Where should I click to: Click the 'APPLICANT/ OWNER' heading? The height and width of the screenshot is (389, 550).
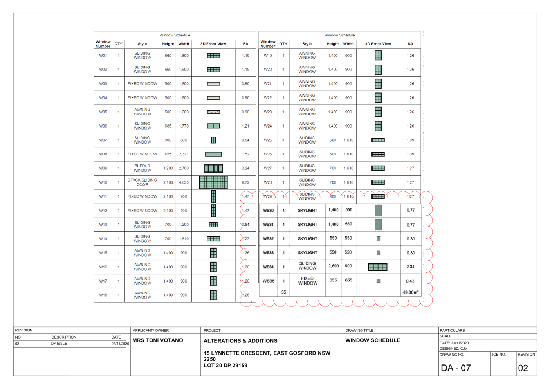pyautogui.click(x=151, y=331)
